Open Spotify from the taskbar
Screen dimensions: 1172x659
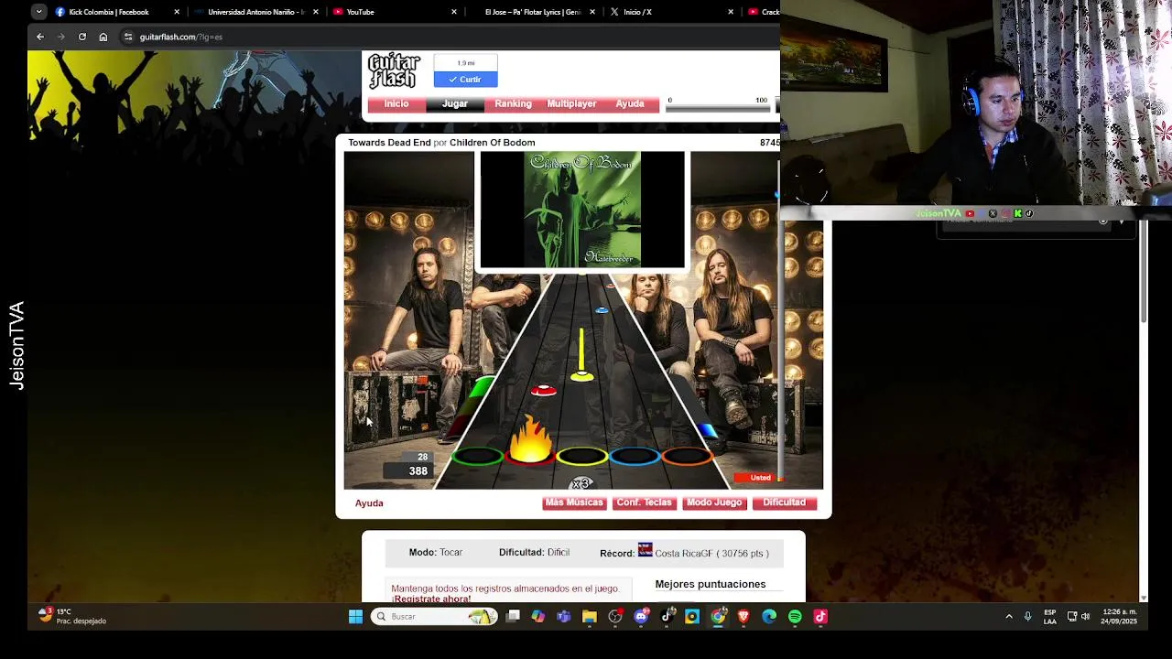click(x=795, y=617)
